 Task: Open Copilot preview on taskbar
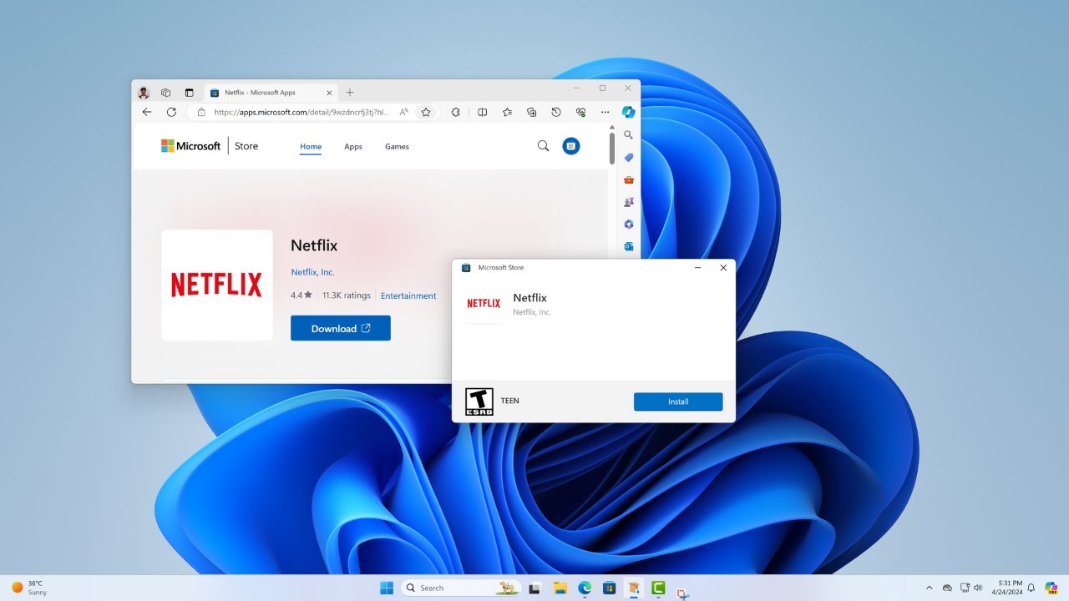1051,588
